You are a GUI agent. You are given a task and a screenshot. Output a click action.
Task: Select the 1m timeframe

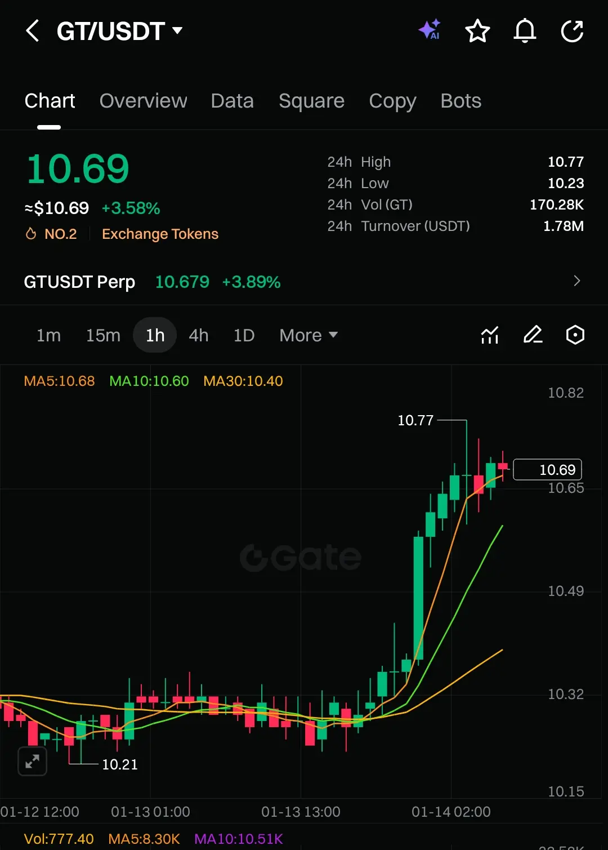point(48,336)
